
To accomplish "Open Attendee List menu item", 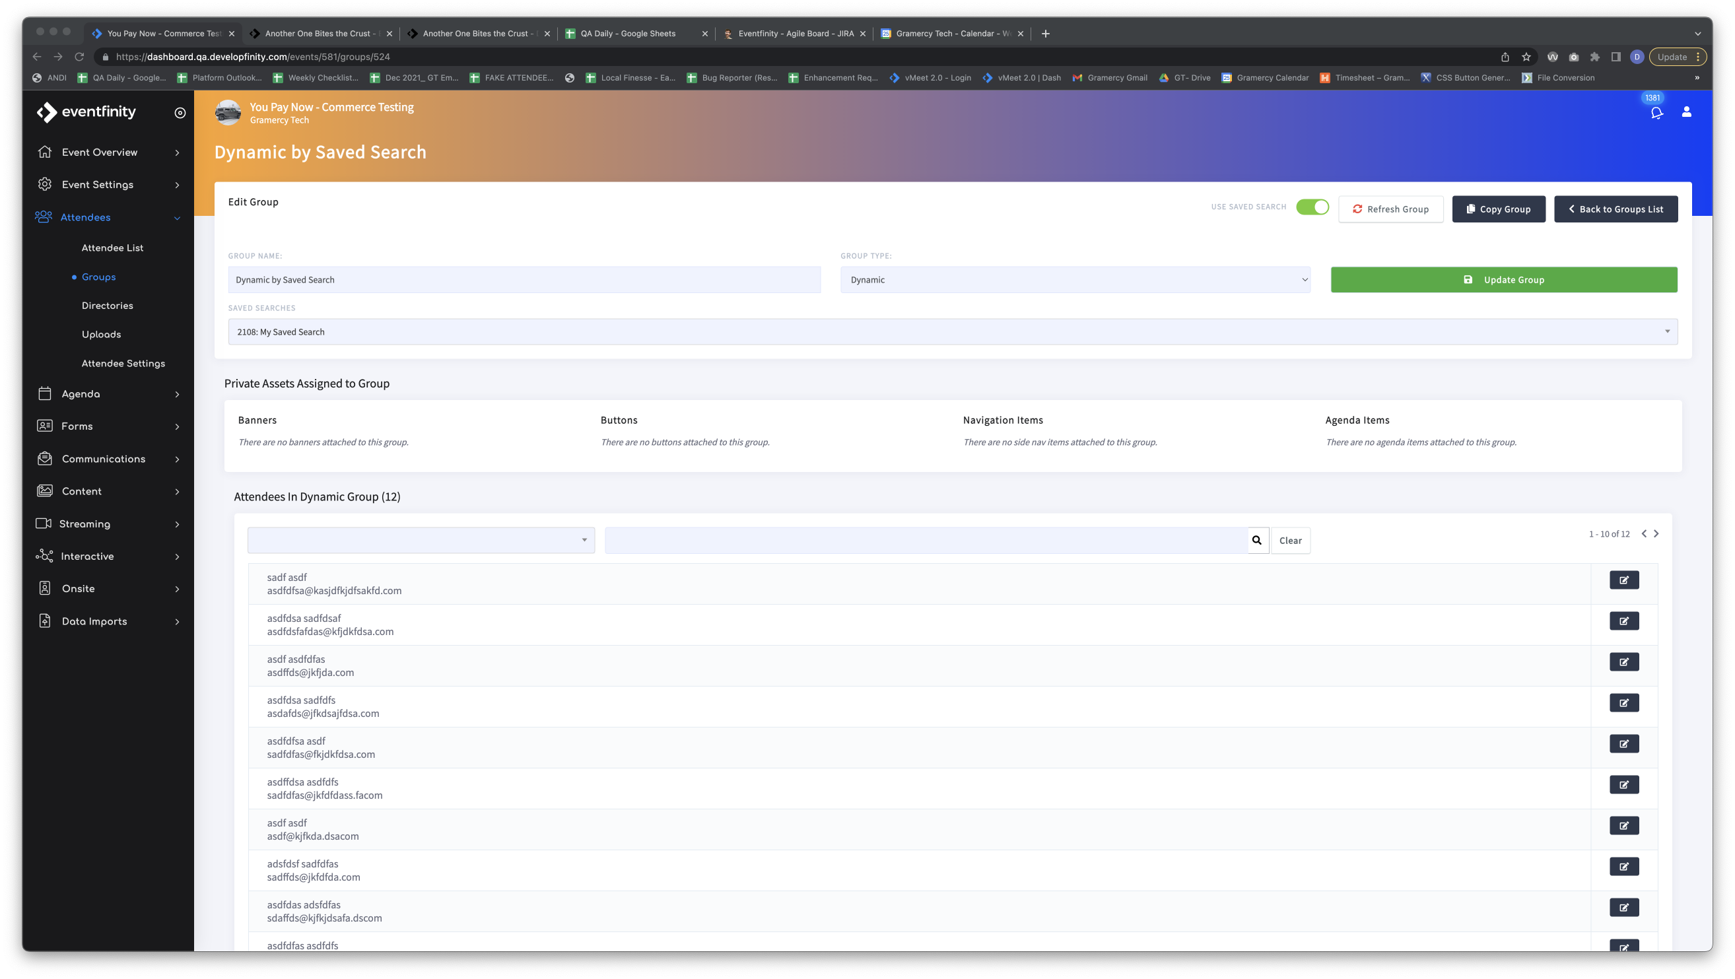I will (112, 248).
